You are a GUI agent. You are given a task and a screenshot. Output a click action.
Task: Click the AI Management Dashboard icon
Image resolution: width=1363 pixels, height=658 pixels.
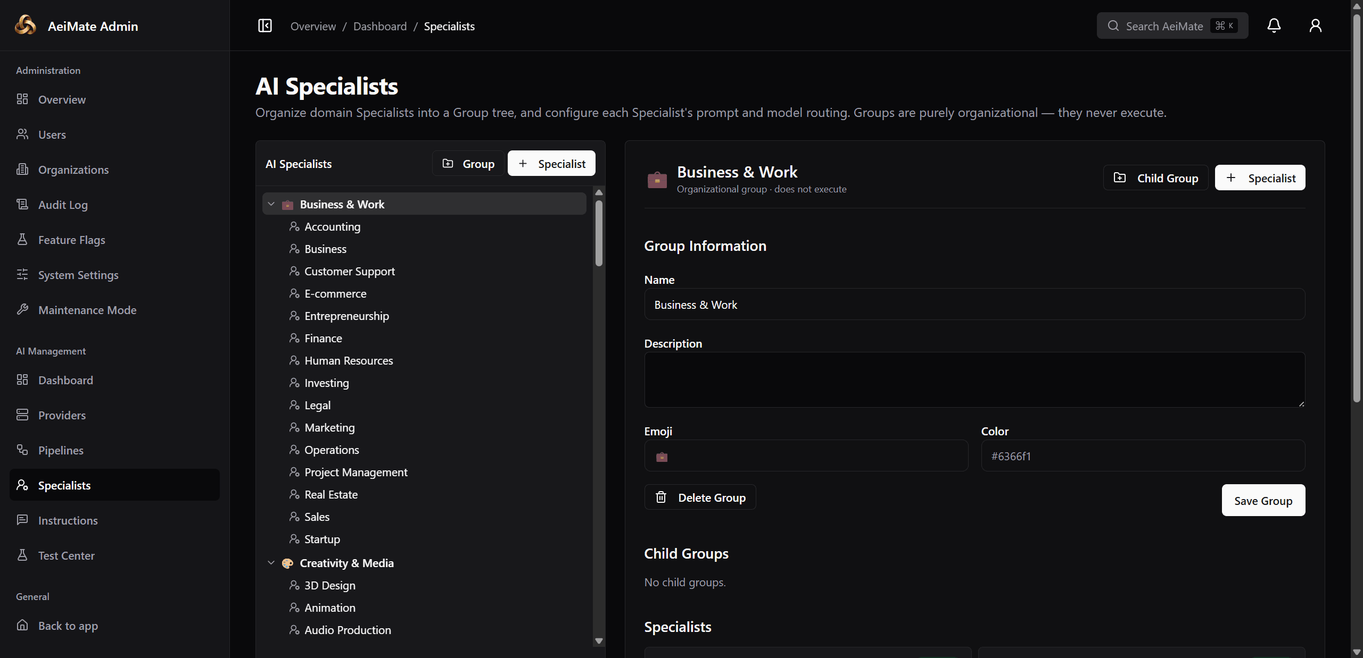click(22, 379)
